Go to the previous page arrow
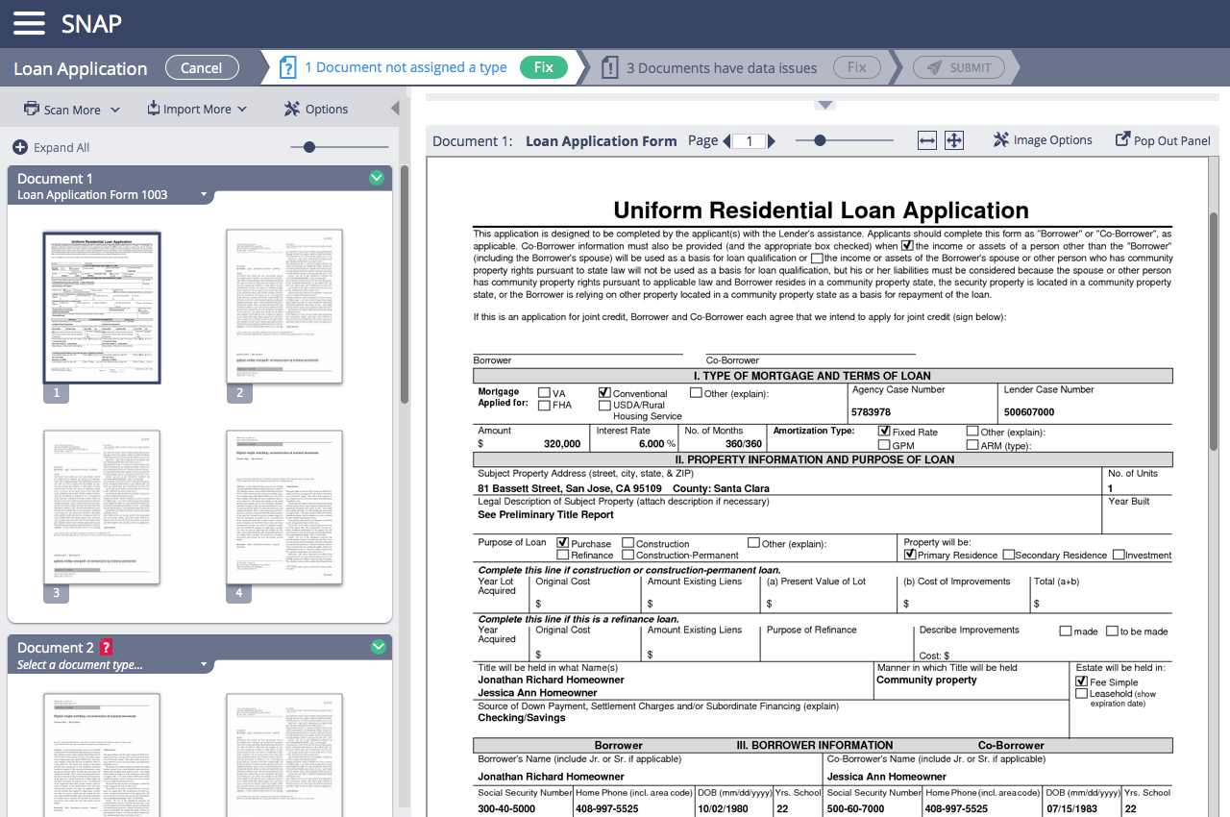Viewport: 1230px width, 817px height. point(726,141)
